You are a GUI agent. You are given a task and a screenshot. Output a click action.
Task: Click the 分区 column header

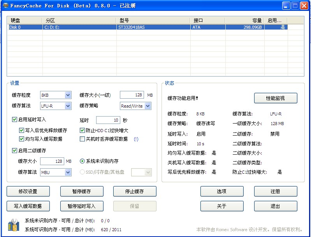79,20
